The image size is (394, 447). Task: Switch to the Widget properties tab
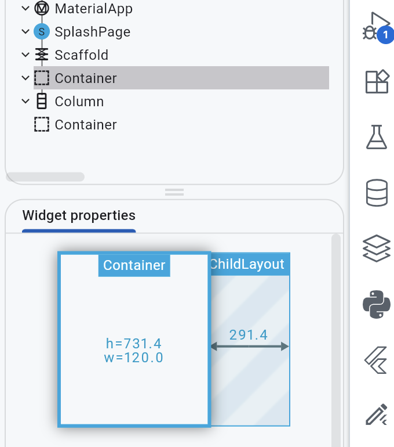(79, 215)
